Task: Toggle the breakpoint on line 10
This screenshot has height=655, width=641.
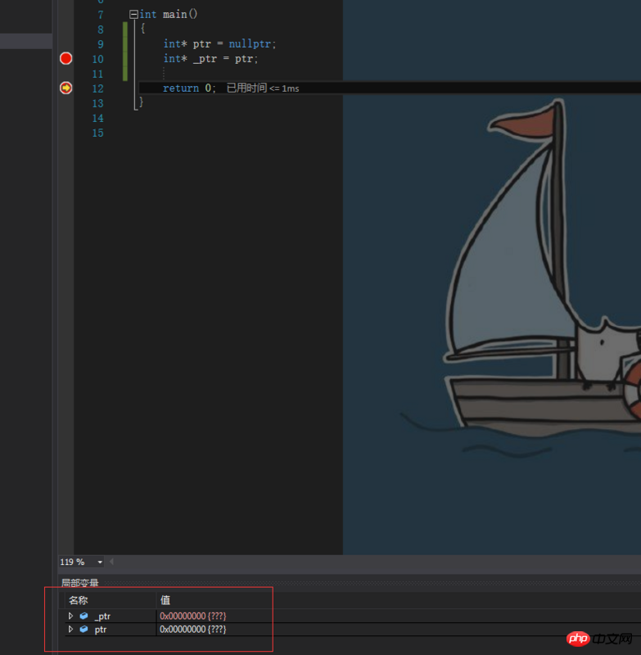Action: point(65,58)
